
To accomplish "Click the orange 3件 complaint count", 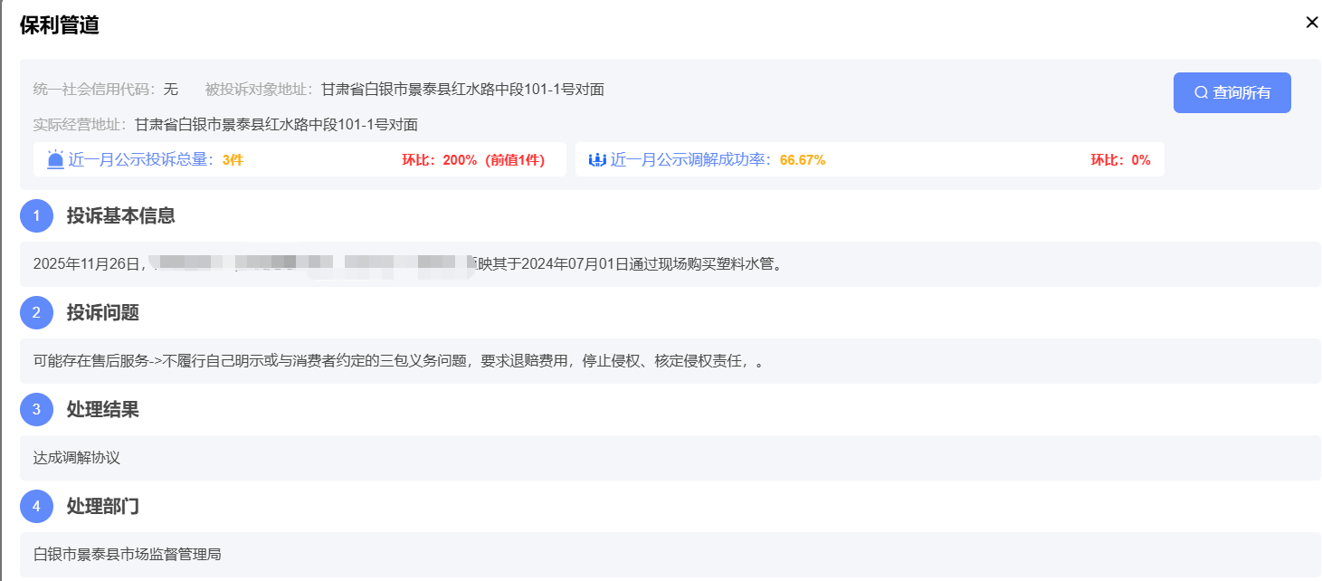I will 233,160.
